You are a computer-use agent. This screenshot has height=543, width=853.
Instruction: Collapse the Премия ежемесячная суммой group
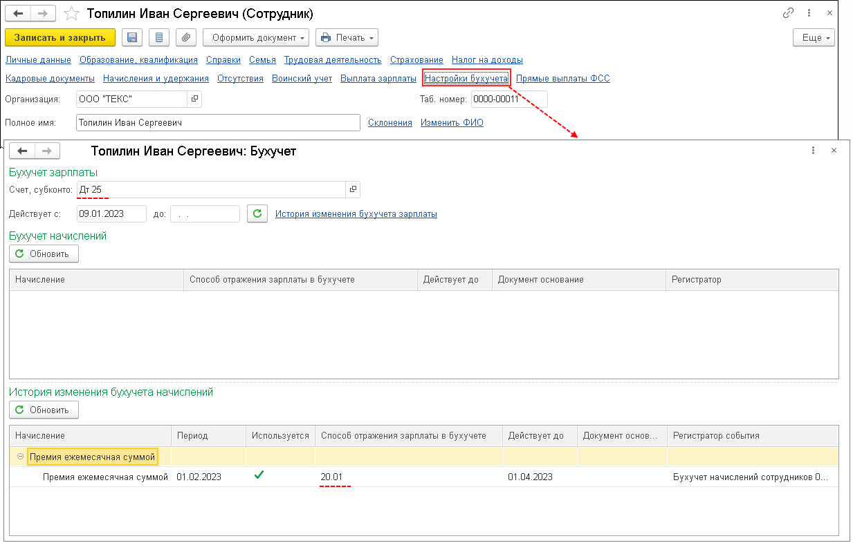click(20, 457)
